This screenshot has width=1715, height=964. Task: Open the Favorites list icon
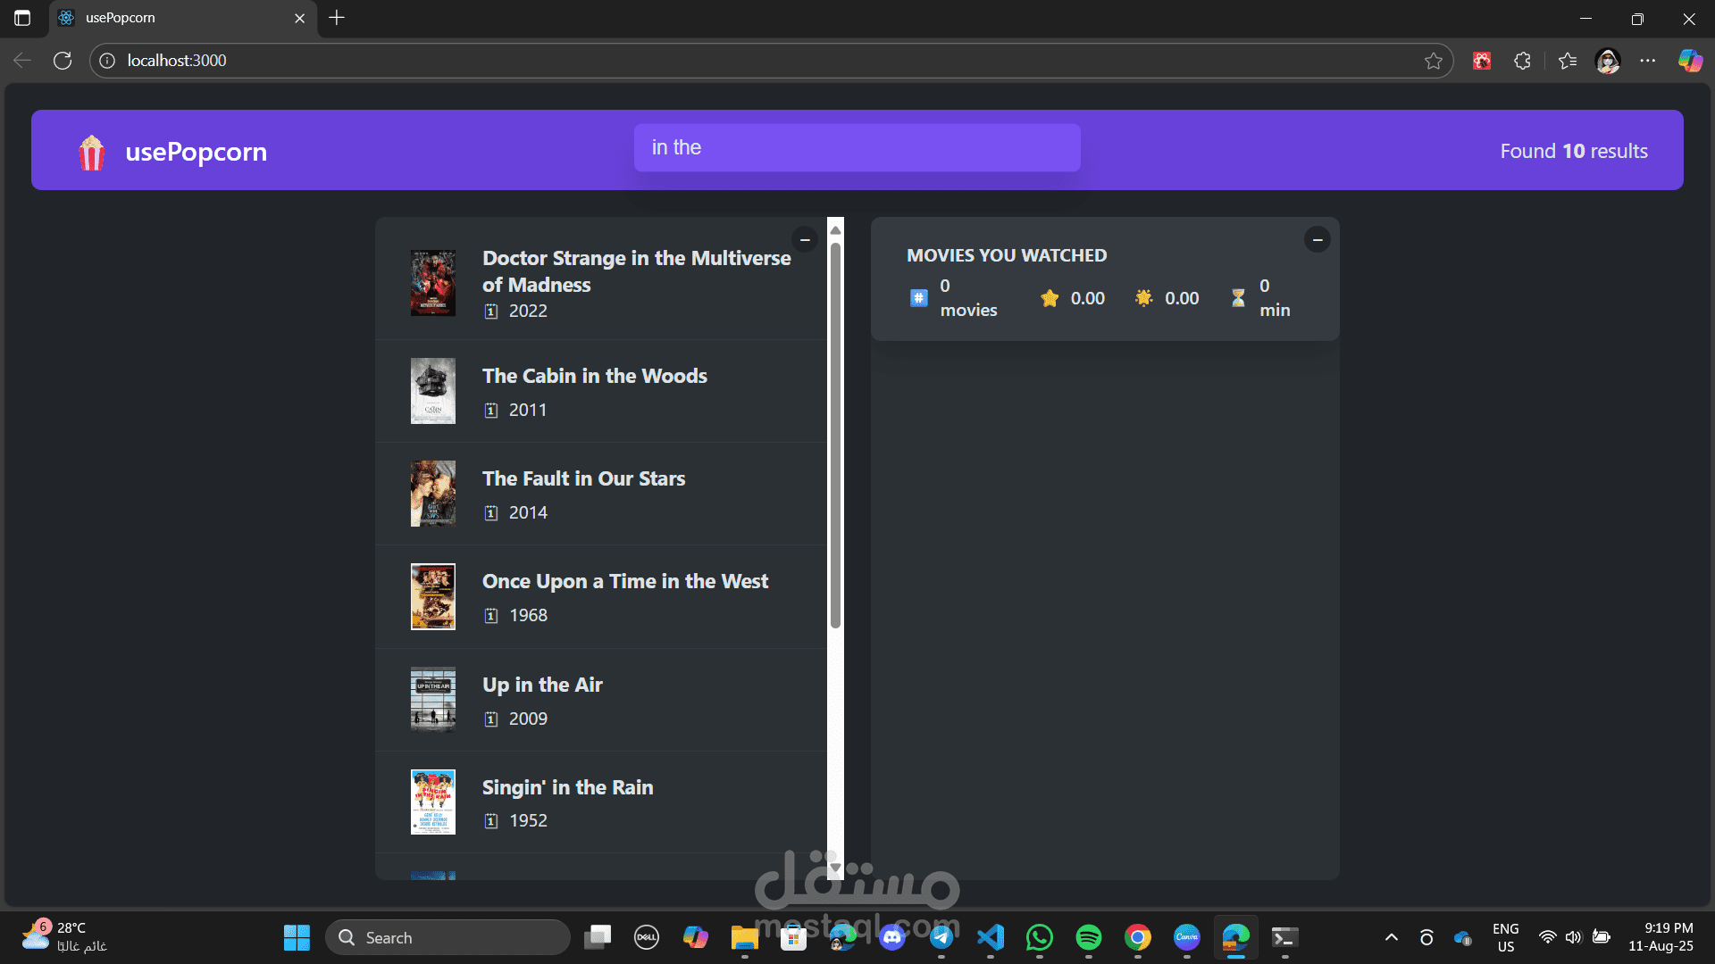1568,61
